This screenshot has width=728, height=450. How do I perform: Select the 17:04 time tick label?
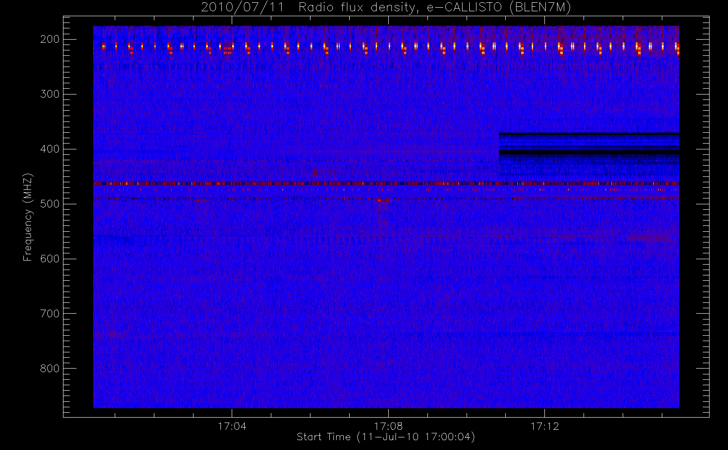coord(232,426)
